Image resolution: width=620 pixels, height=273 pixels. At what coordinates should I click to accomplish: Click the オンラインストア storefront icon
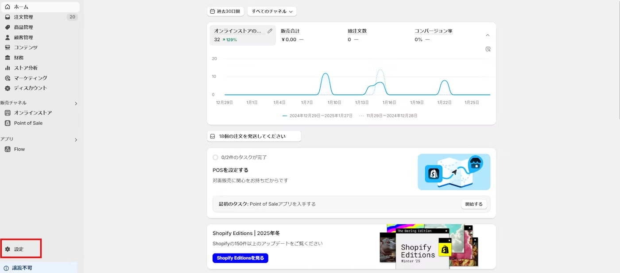pos(8,113)
